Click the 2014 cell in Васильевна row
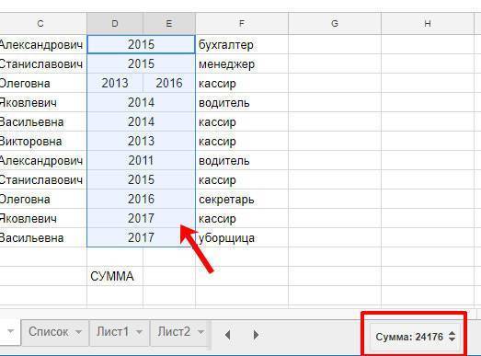The width and height of the screenshot is (481, 356). pos(141,121)
